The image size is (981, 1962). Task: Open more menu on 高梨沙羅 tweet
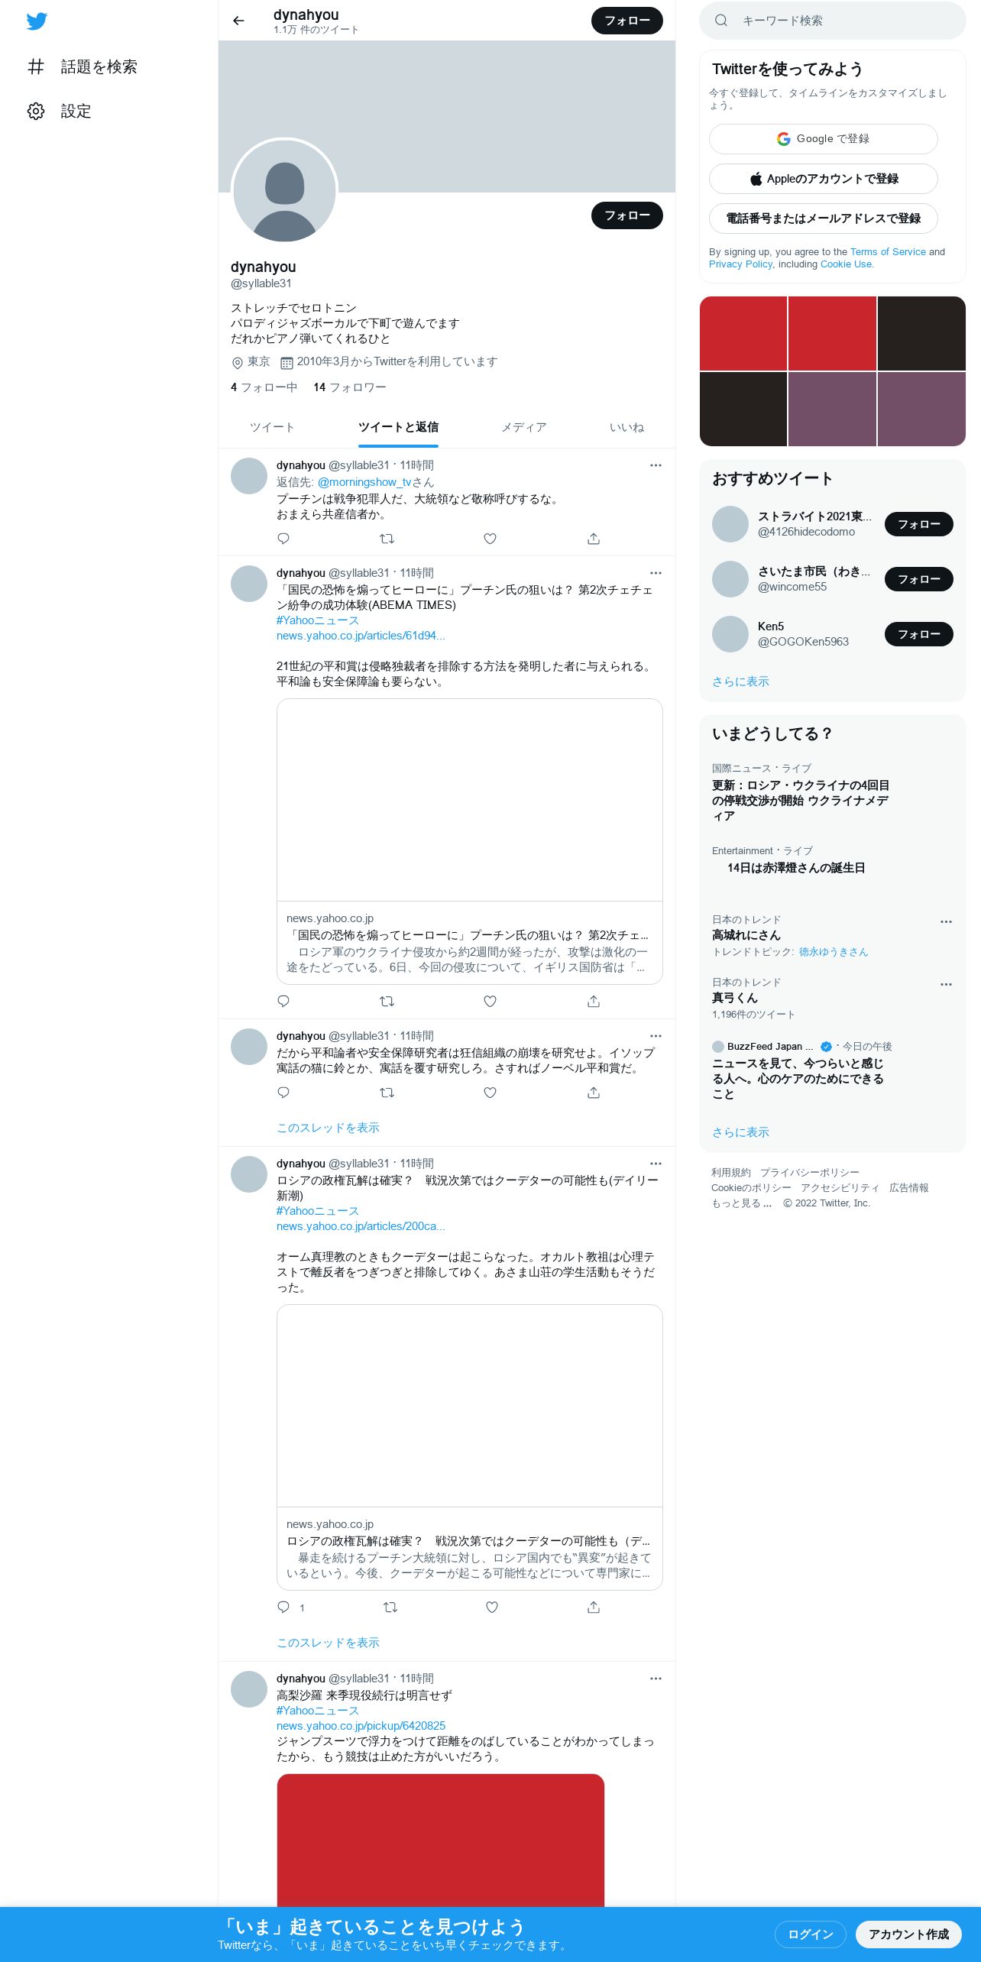[x=656, y=1679]
